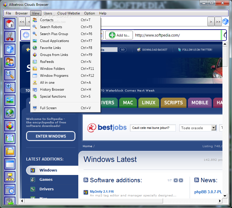Click the blue cube icon in left sidebar
The image size is (232, 208).
[x=10, y=49]
